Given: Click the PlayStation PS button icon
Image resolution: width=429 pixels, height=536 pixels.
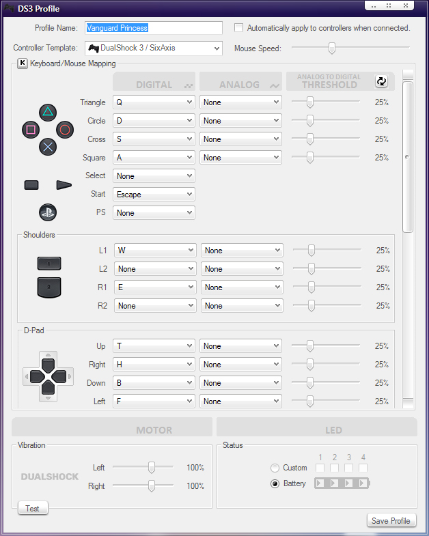Looking at the screenshot, I should pyautogui.click(x=48, y=212).
